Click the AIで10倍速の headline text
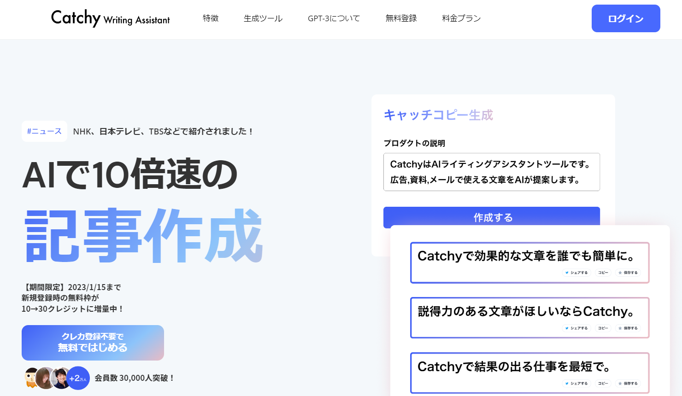The height and width of the screenshot is (396, 682). 130,175
